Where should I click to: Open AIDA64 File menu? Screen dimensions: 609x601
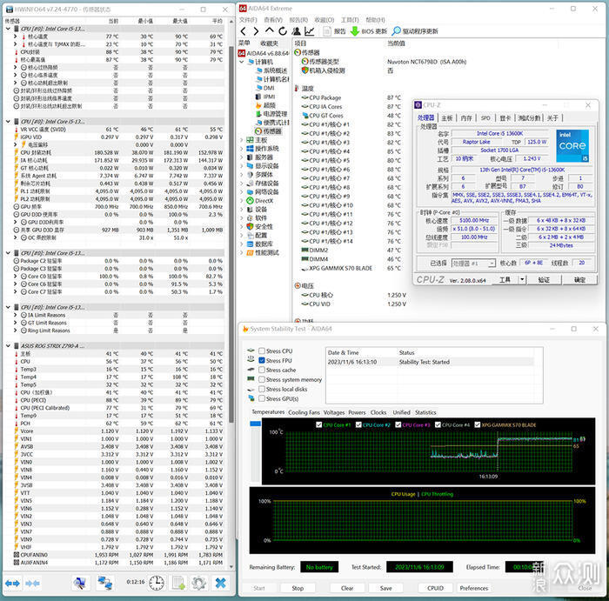pyautogui.click(x=248, y=20)
